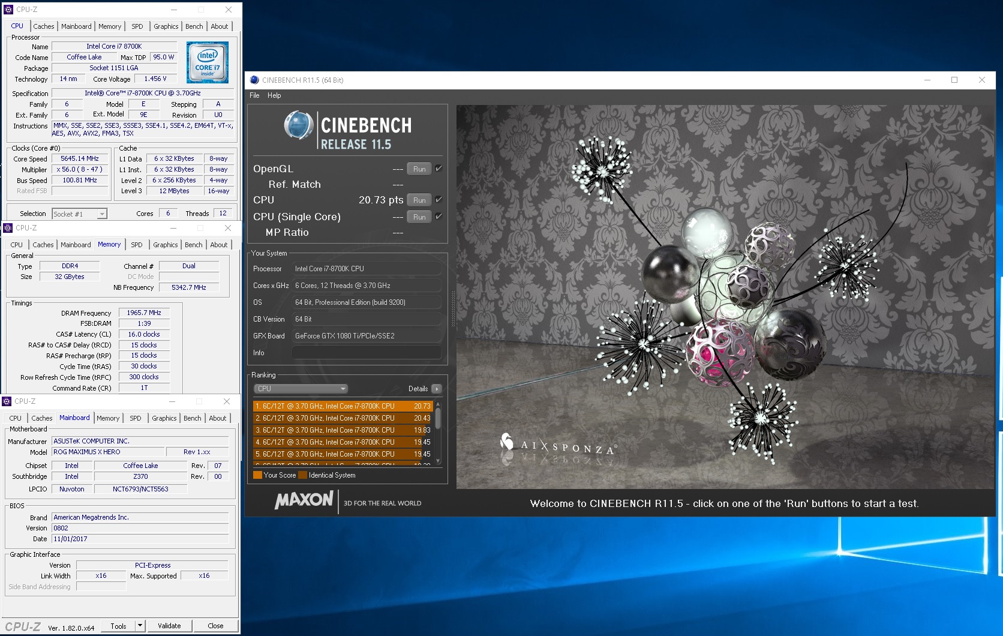Run the CPU (Single Core) benchmark

[x=419, y=217]
